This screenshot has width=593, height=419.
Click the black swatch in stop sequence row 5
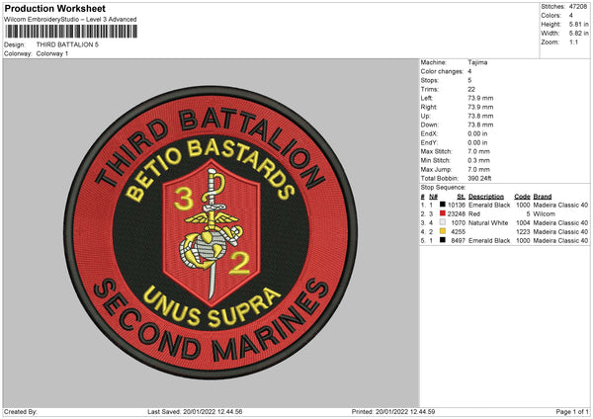[443, 240]
